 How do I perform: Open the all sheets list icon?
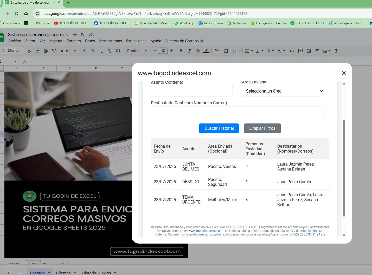[19, 273]
